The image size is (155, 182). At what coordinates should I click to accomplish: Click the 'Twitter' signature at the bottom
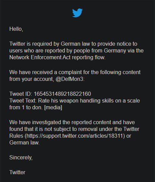coord(17,173)
